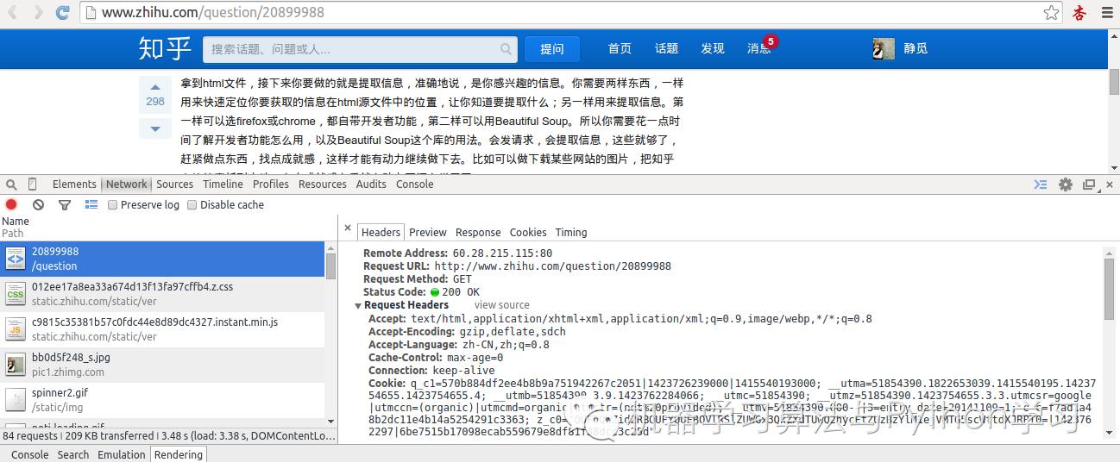Switch to Cookies detail tab
Viewport: 1120px width, 475px height.
pyautogui.click(x=528, y=233)
